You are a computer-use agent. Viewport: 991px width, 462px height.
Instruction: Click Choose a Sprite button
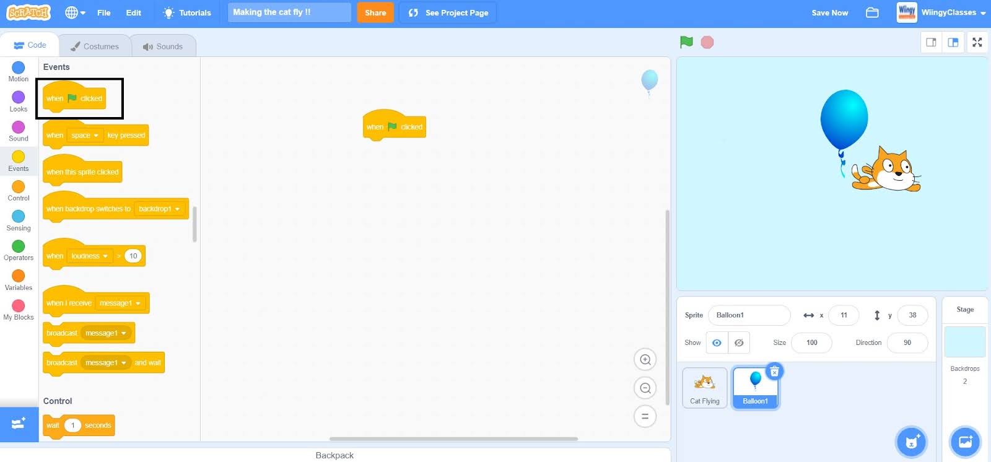pyautogui.click(x=911, y=442)
